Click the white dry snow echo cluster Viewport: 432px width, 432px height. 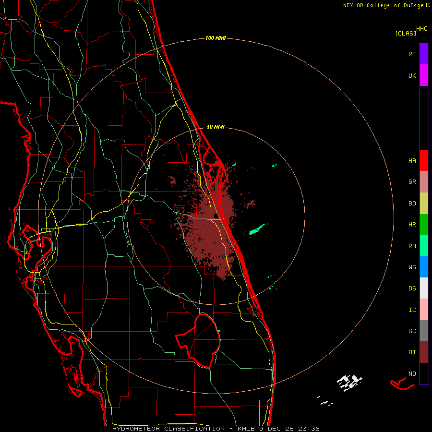(349, 383)
